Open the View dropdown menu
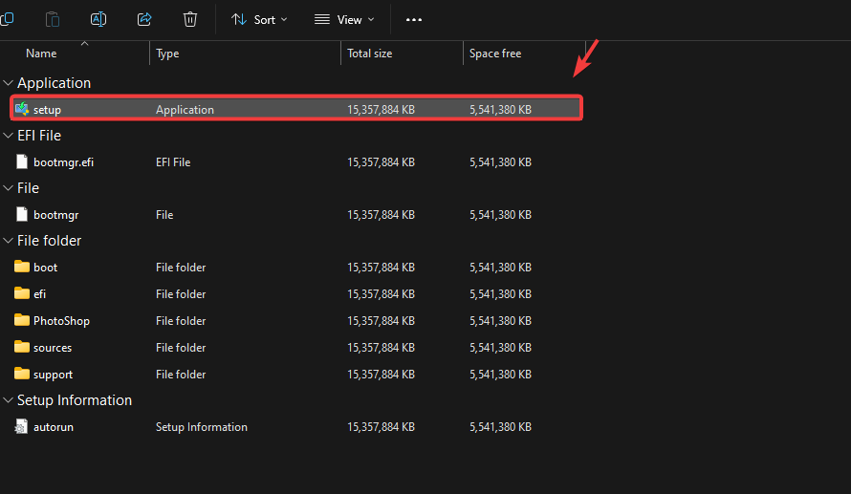 344,19
